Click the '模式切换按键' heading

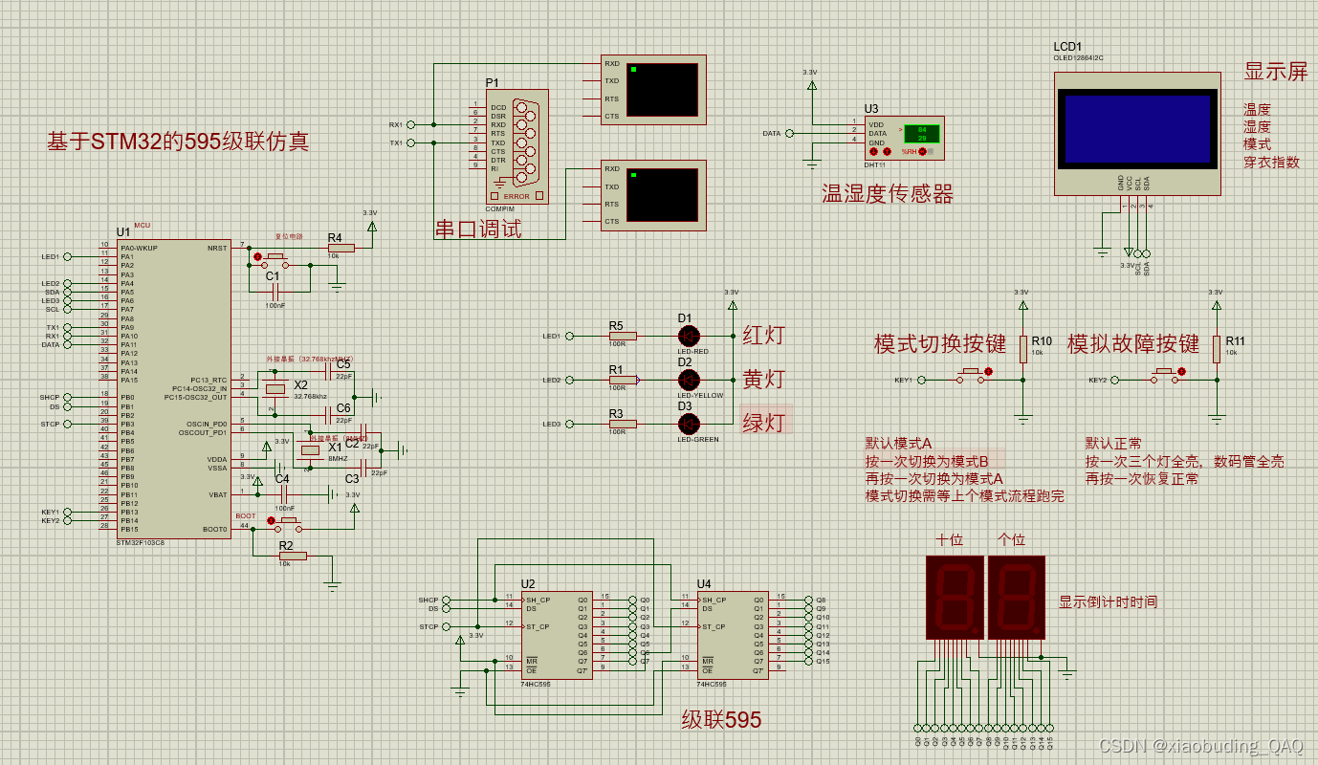pos(940,344)
